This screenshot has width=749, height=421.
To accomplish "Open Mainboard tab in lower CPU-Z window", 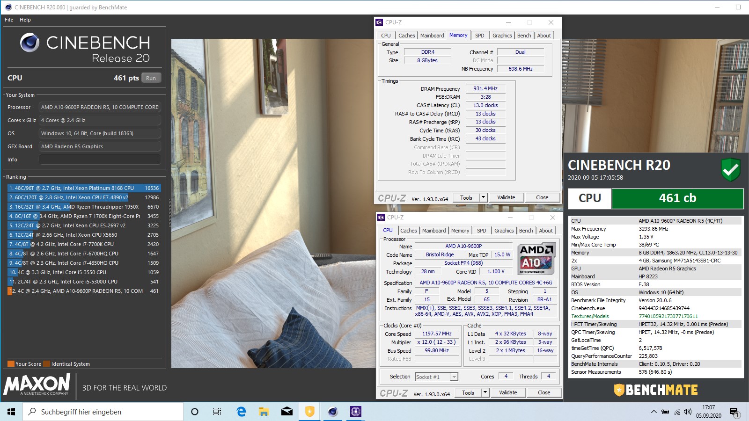I will coord(434,231).
